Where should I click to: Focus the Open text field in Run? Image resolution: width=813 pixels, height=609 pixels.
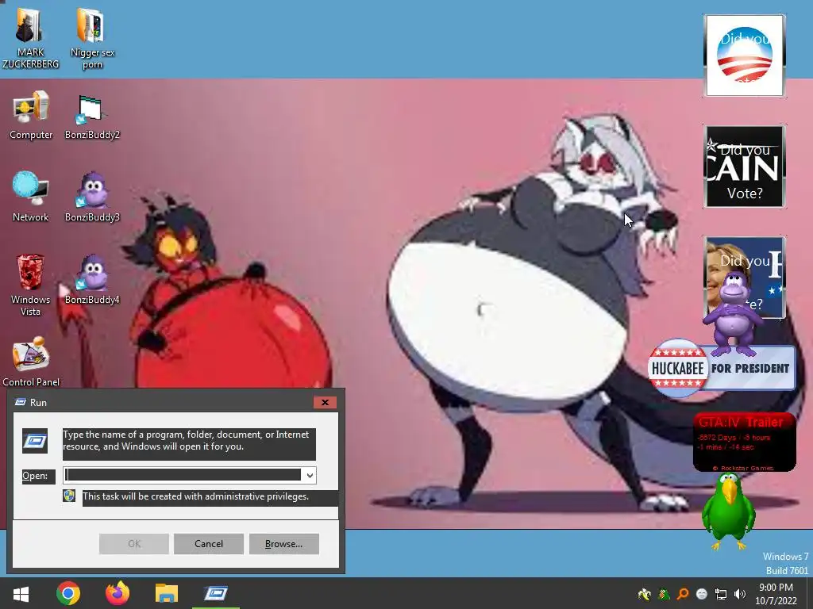[x=183, y=475]
